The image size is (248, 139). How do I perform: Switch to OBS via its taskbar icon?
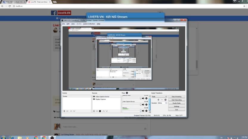(x=52, y=138)
